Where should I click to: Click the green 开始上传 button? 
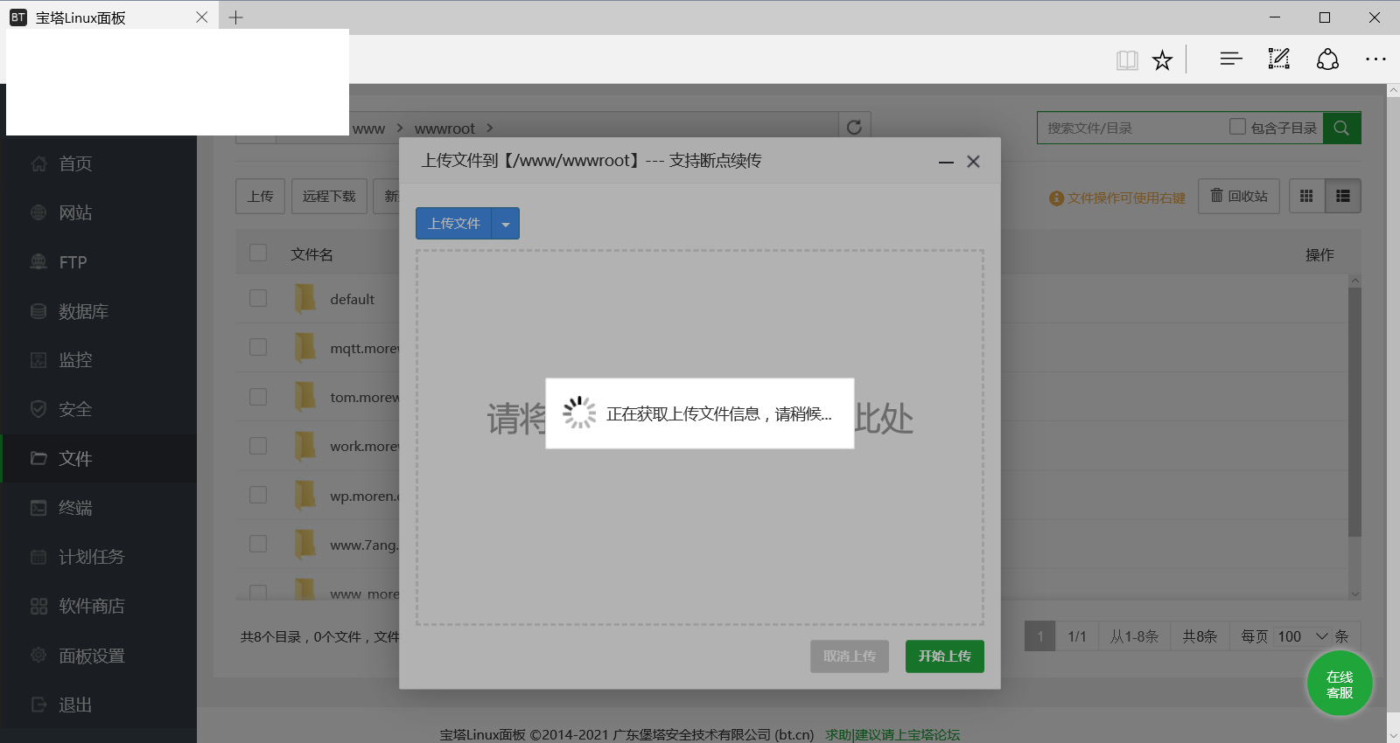(x=945, y=656)
